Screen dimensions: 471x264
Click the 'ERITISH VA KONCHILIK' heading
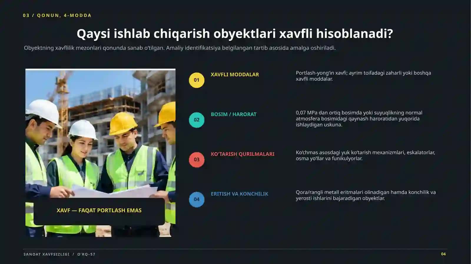coord(239,194)
